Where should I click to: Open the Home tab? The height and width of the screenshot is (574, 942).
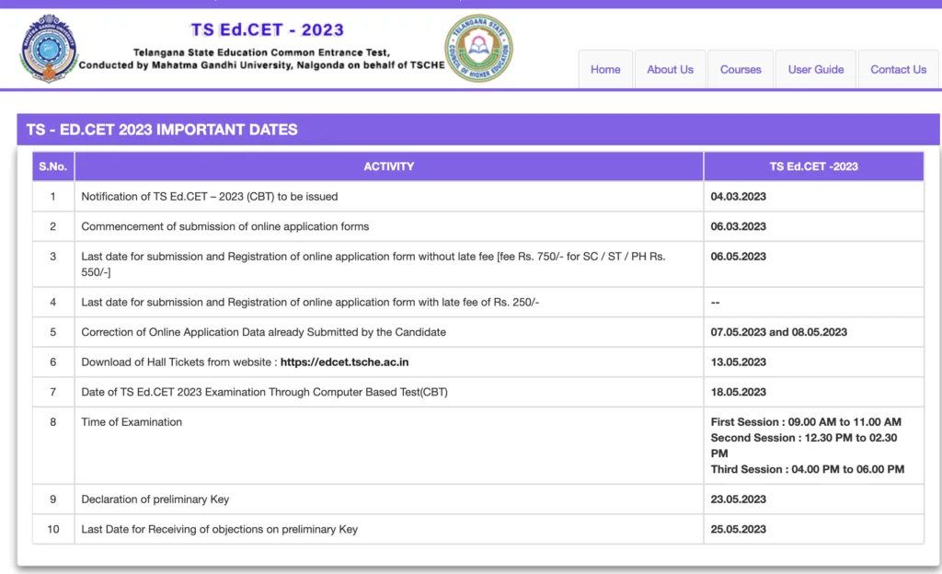[605, 70]
